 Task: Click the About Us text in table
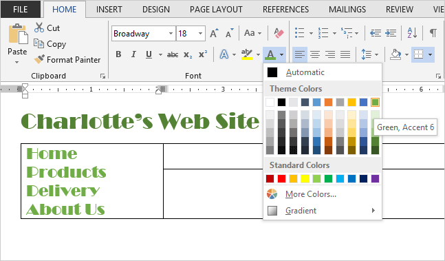[65, 209]
